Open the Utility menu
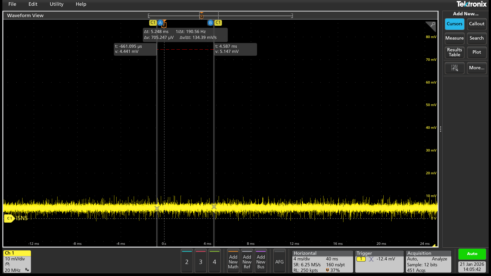 (x=57, y=4)
